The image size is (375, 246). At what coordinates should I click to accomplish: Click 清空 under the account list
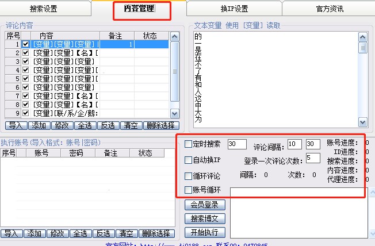coord(127,233)
